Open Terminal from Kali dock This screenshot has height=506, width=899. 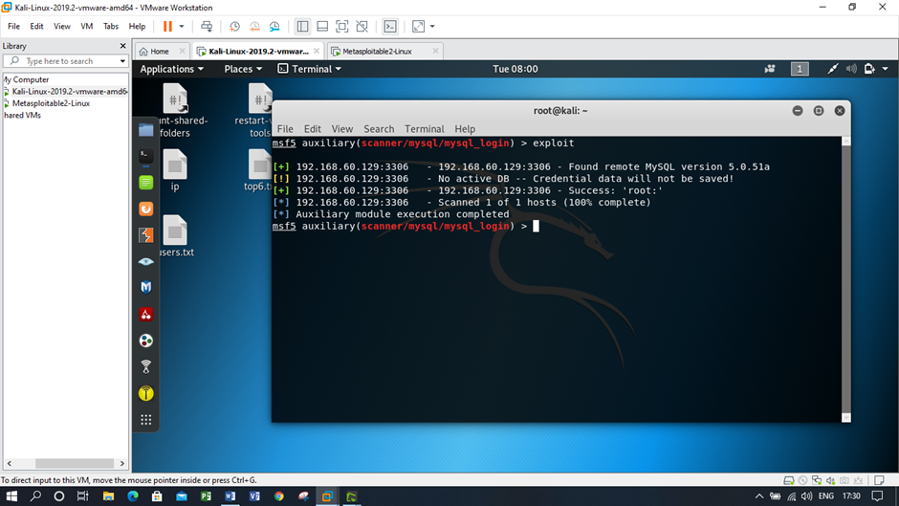coord(146,156)
